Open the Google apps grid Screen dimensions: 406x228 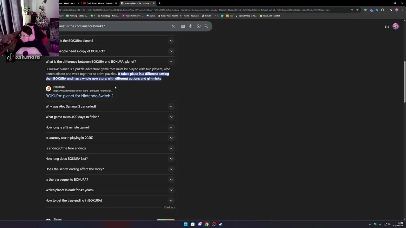click(387, 26)
